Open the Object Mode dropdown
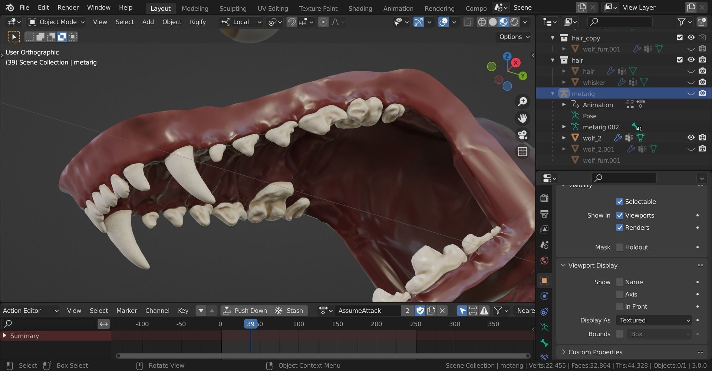 [57, 22]
